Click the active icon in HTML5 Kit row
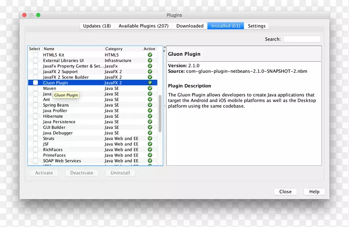Screen dimensions: 349x227 pos(150,55)
